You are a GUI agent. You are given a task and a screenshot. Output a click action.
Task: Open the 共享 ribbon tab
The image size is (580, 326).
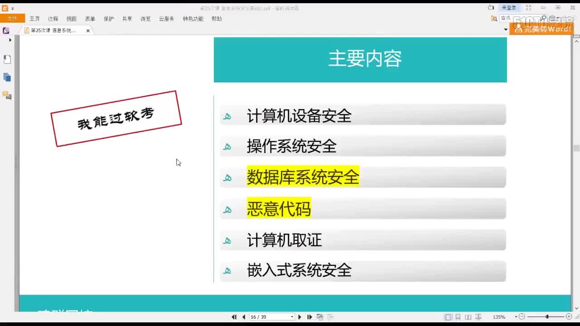[x=127, y=19]
